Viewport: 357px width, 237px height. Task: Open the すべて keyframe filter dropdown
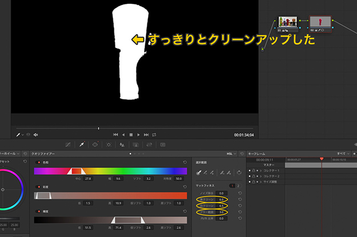click(x=342, y=154)
